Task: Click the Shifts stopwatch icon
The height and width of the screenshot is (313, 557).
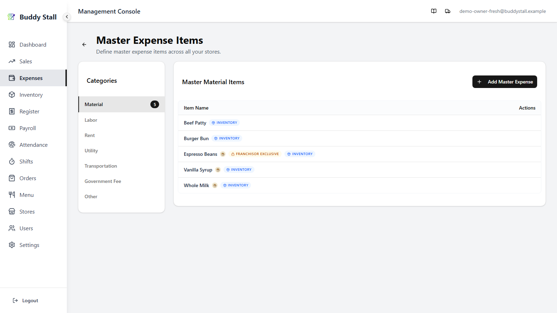Action: tap(12, 161)
